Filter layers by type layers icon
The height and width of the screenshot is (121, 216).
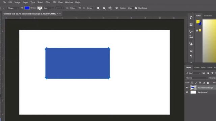coord(212,73)
